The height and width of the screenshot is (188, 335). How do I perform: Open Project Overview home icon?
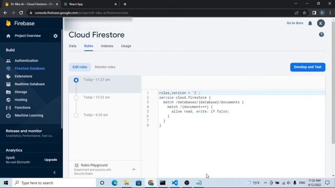8,36
